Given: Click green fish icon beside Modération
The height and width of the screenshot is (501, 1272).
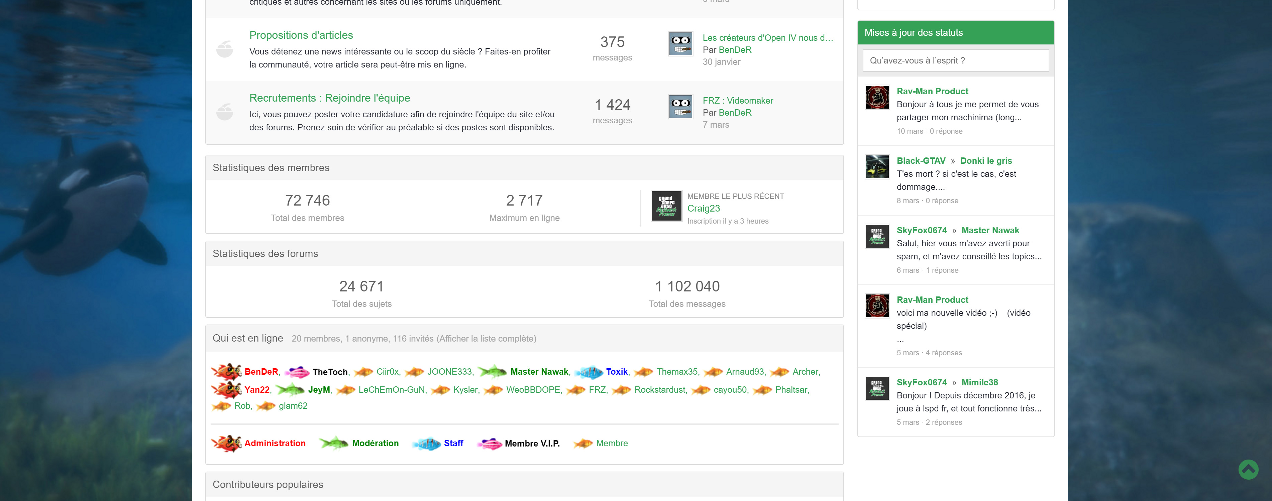Looking at the screenshot, I should 334,443.
